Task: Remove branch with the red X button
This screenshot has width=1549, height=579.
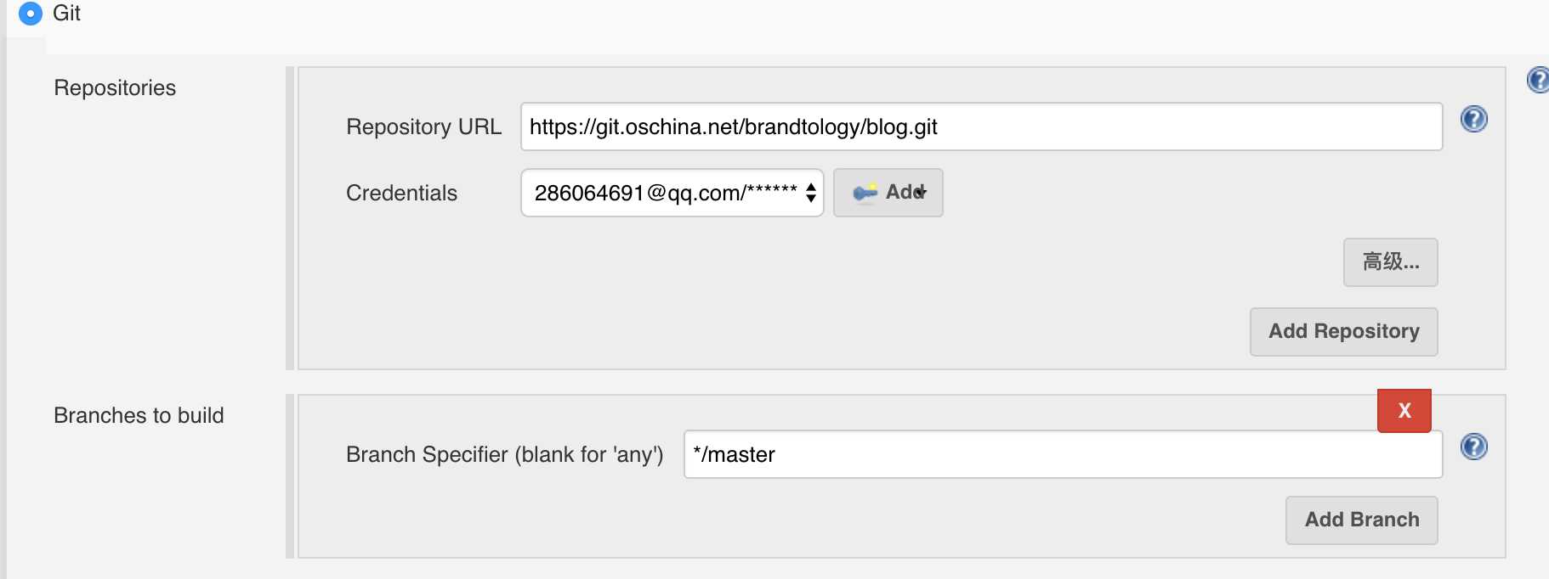Action: (x=1404, y=411)
